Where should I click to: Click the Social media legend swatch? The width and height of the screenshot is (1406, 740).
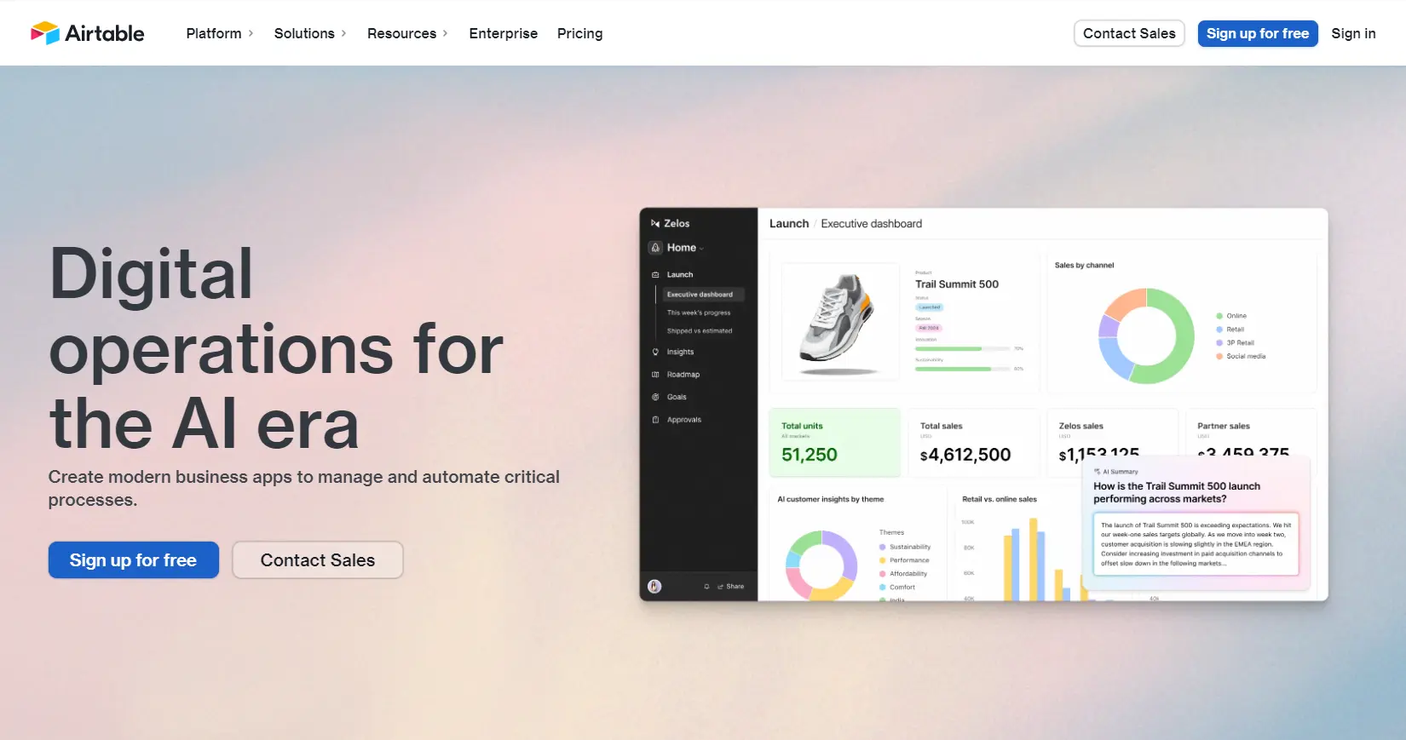(1219, 357)
